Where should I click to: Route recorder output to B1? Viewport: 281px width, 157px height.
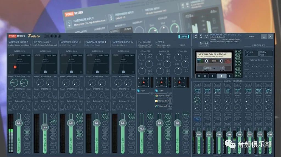click(x=238, y=69)
